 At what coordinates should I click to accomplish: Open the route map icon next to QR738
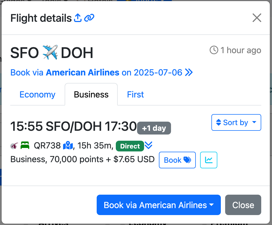pos(68,146)
